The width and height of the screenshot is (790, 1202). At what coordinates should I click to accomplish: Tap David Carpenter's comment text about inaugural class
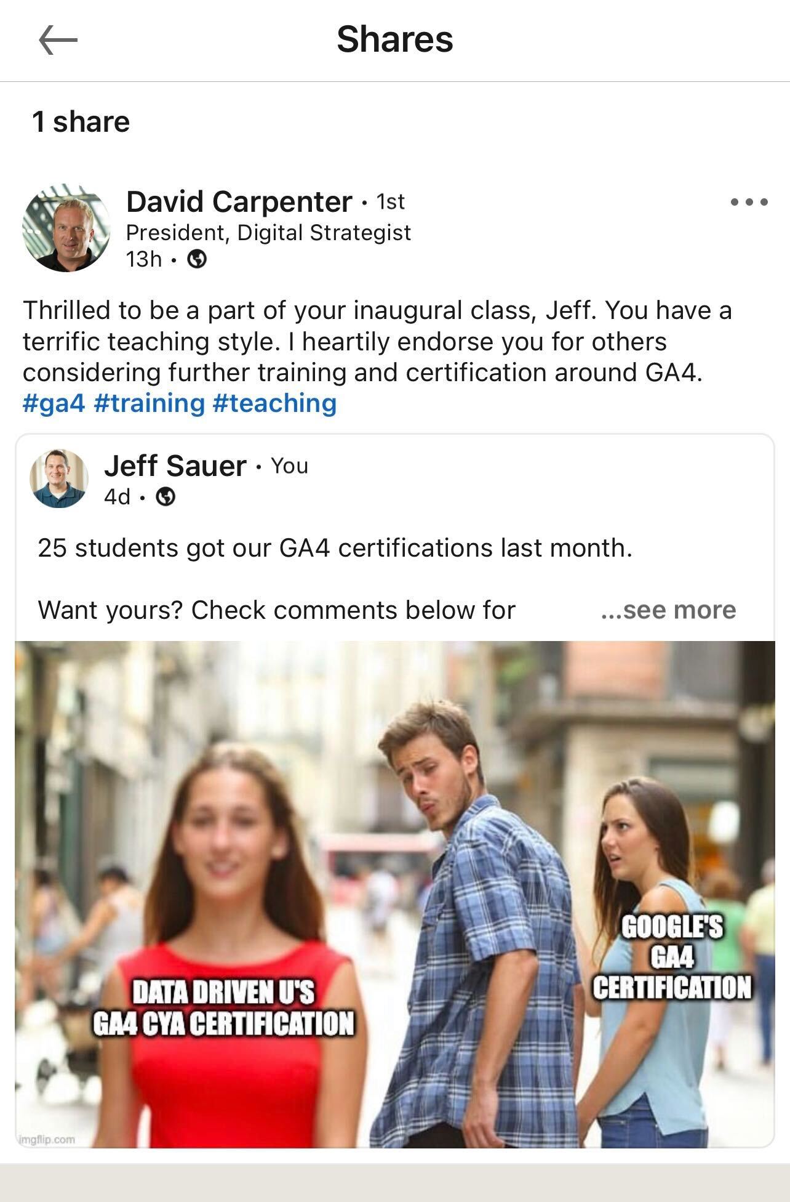tap(377, 342)
